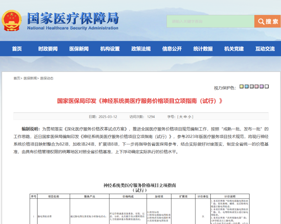Viewport: 281px width, 224px height.
Task: Click the 互动交流 menu item
Action: tap(265, 49)
